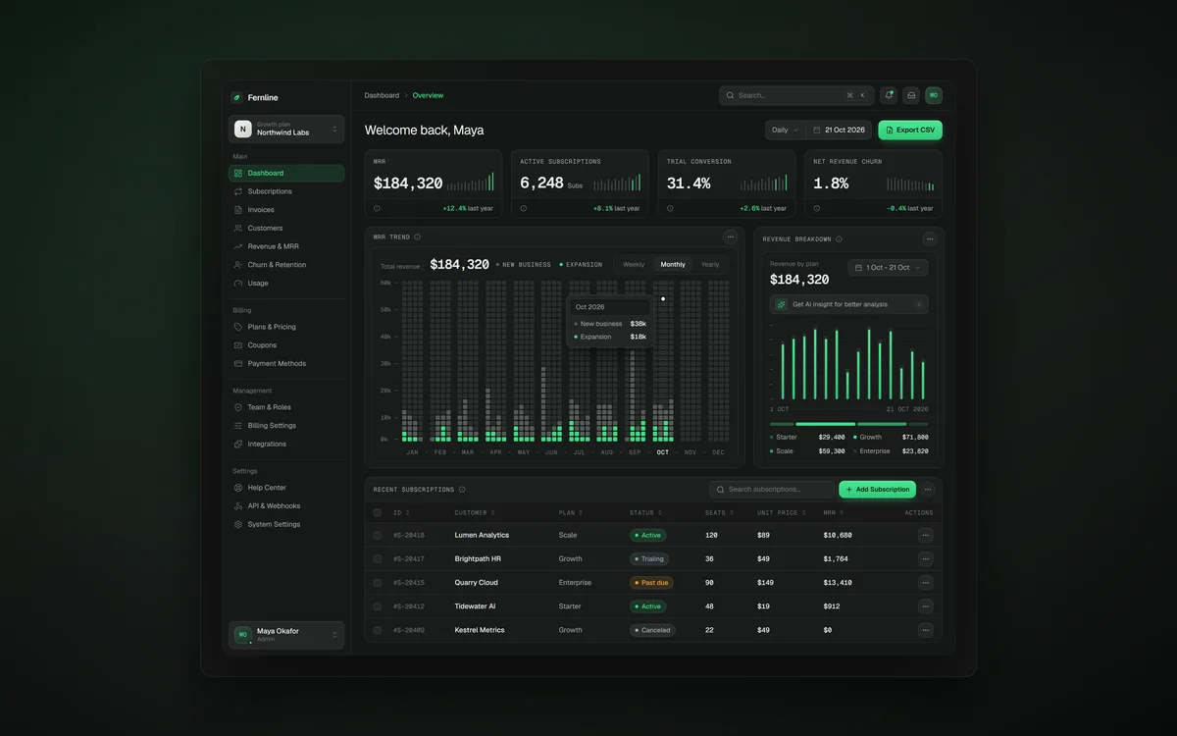Open Invoices in the sidebar
1177x736 pixels.
(286, 210)
